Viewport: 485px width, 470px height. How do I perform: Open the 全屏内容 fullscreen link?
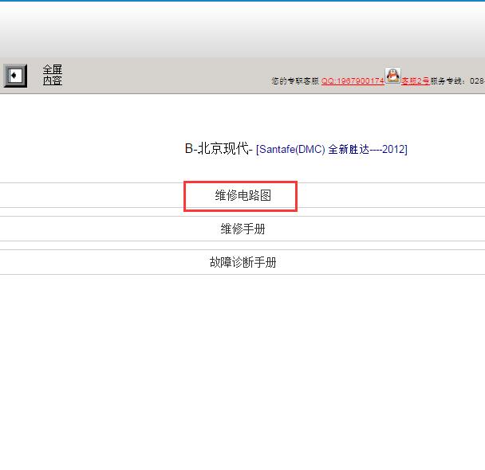tap(53, 75)
